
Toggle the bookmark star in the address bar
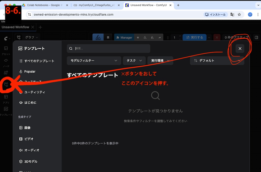coord(239,15)
